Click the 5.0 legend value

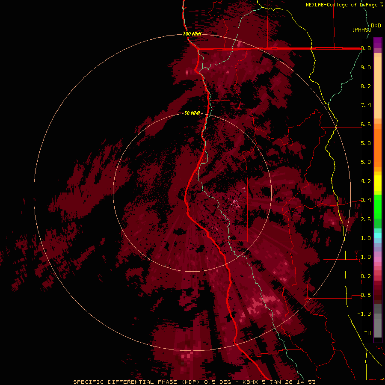(366, 162)
